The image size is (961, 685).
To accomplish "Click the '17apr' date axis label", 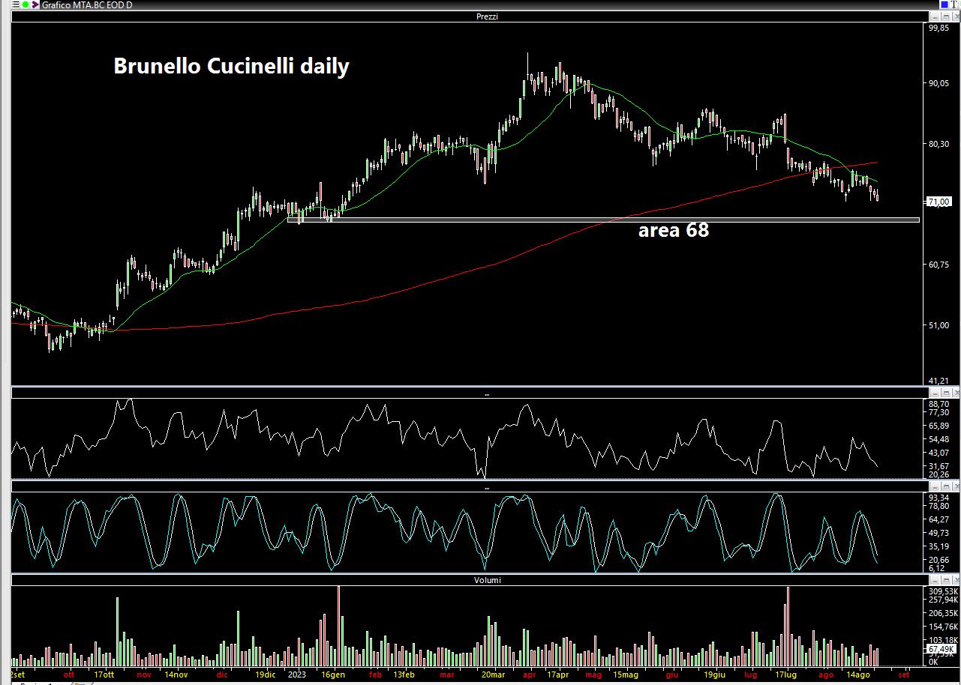I will click(557, 675).
